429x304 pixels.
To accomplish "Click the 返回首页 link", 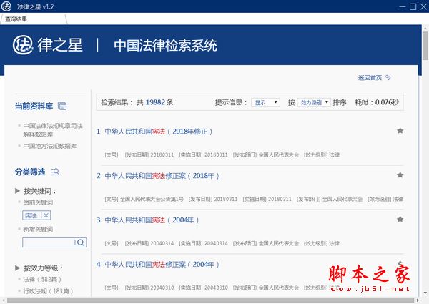I will point(370,78).
